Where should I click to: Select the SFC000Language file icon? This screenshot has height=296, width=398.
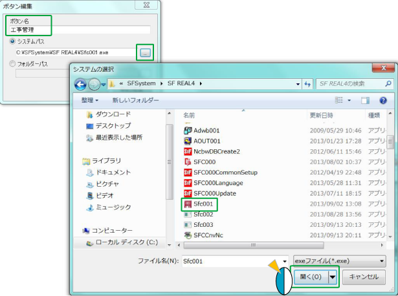click(x=188, y=183)
